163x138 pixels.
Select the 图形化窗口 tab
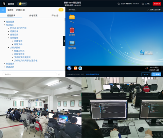point(72,9)
